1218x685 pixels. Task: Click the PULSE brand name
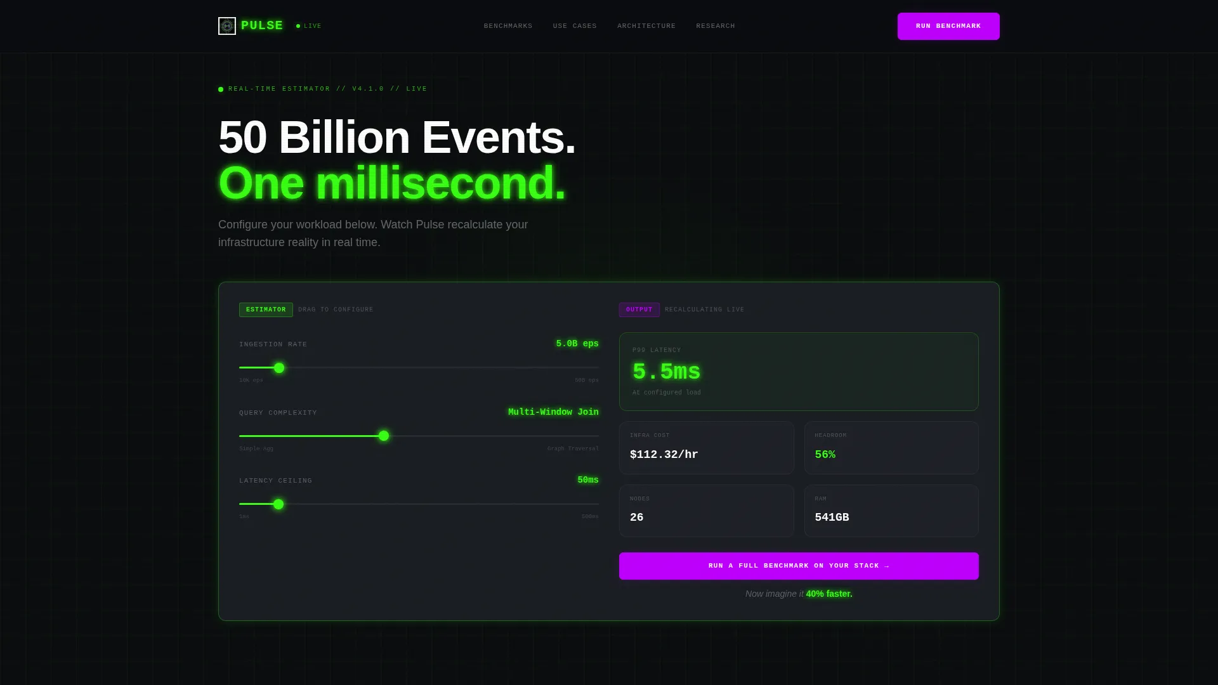click(x=262, y=26)
